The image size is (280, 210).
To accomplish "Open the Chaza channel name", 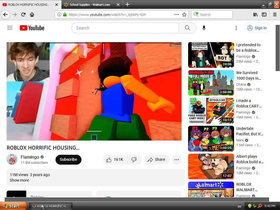I will 241,84.
